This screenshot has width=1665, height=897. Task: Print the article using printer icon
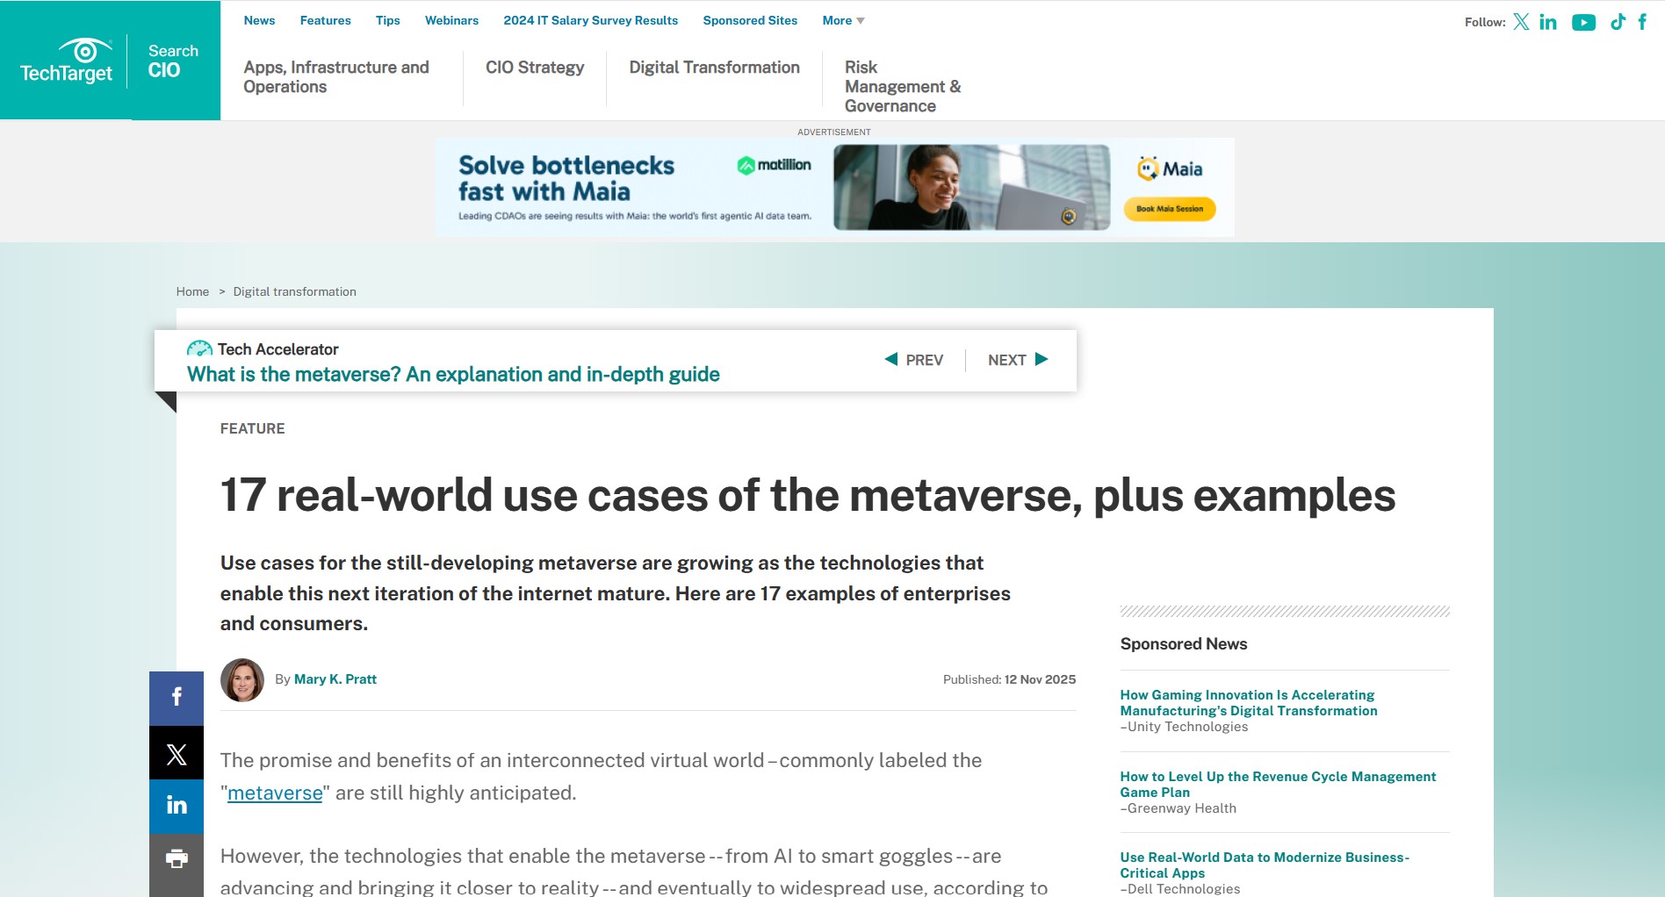click(177, 859)
